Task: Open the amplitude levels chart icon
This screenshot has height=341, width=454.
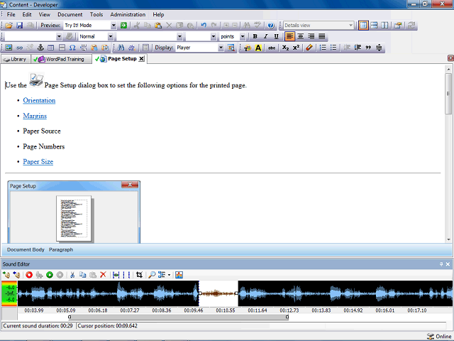Action: tap(179, 275)
